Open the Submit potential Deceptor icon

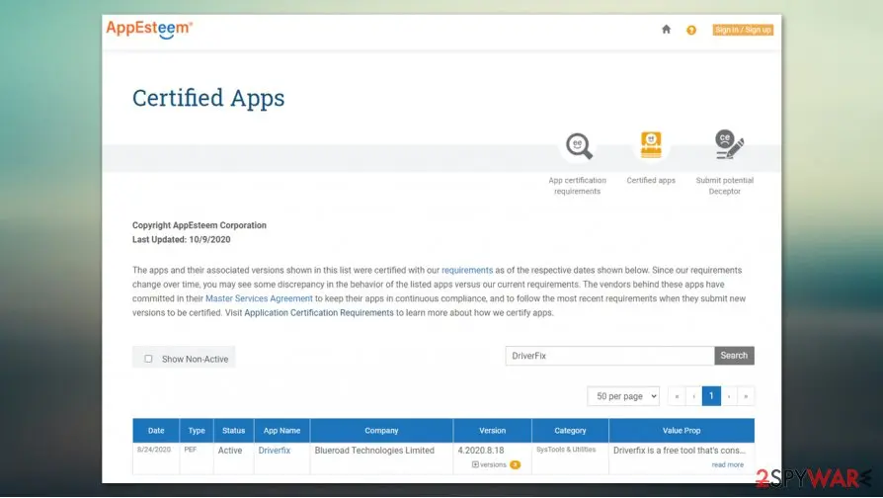point(729,145)
